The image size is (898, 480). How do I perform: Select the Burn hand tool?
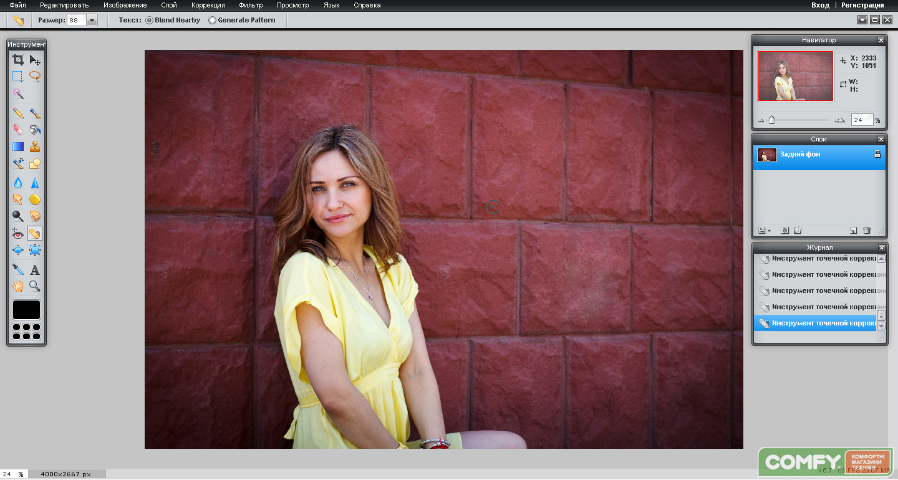(35, 216)
